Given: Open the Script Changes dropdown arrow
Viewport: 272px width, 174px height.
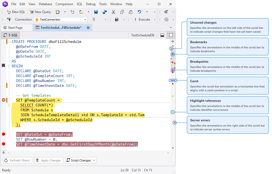Looking at the screenshot, I should (94, 160).
